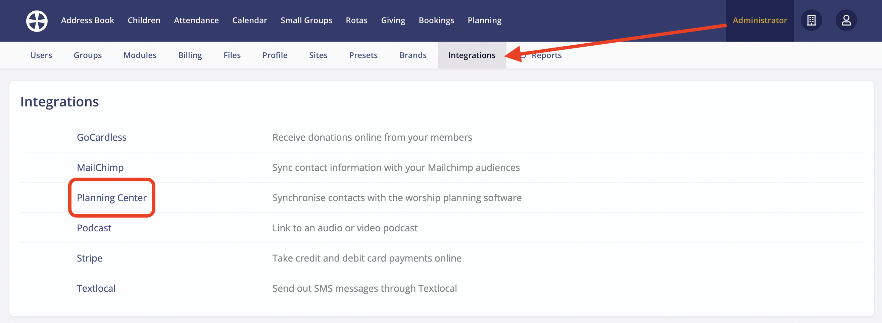Select the Administrator menu

(759, 20)
